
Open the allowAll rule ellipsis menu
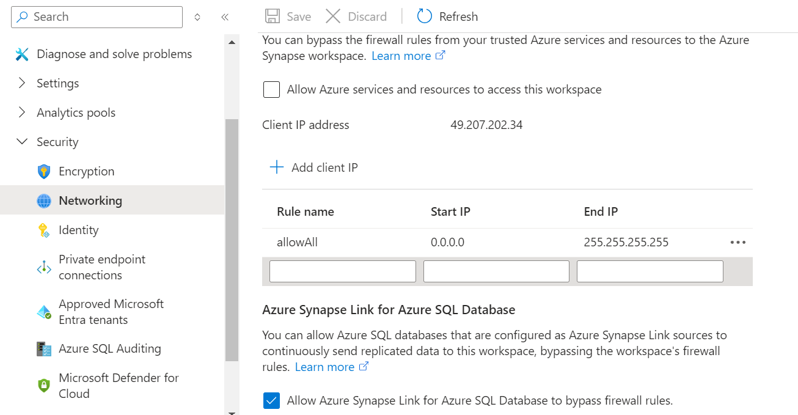tap(738, 242)
